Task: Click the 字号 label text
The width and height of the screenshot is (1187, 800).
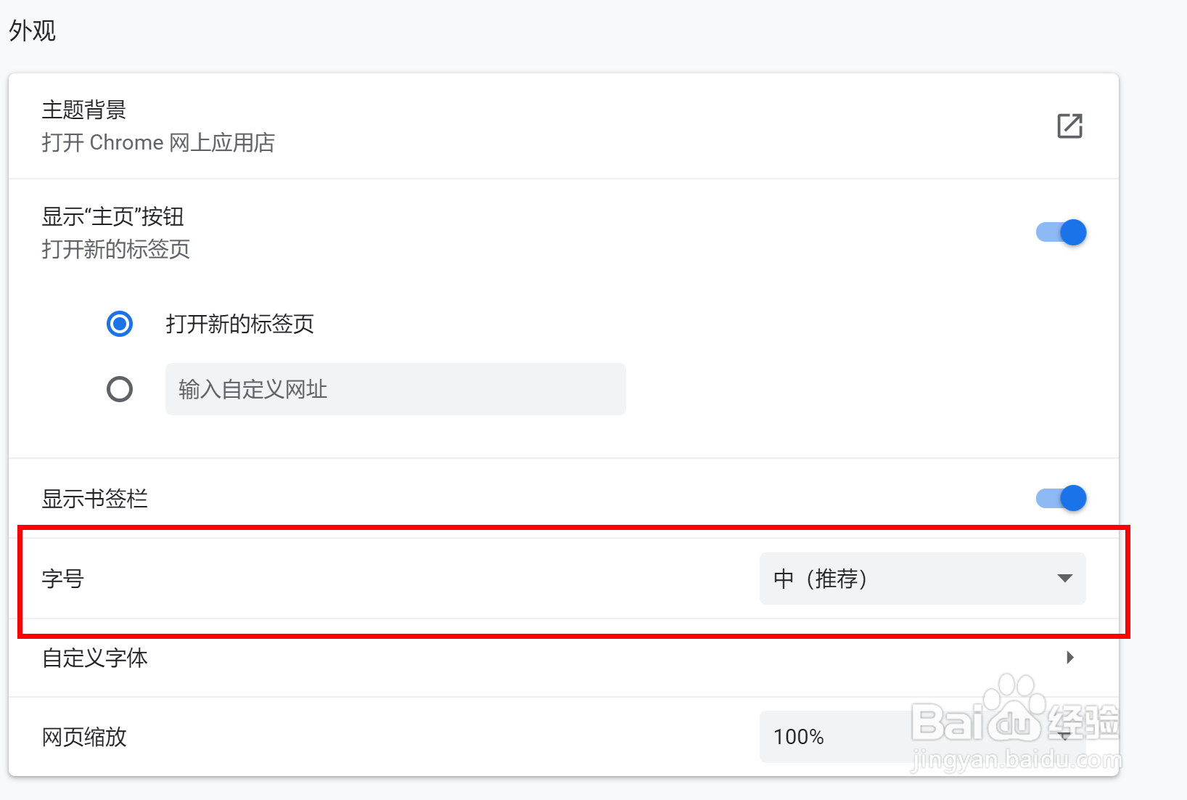Action: [63, 579]
